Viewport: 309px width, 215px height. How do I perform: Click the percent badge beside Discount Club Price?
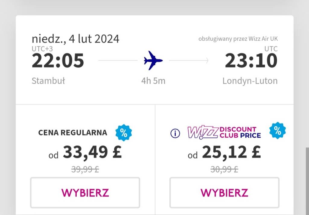(x=278, y=130)
